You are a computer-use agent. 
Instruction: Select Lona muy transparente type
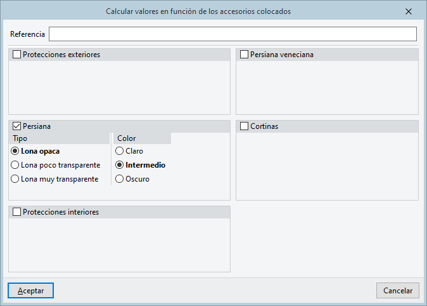[15, 179]
